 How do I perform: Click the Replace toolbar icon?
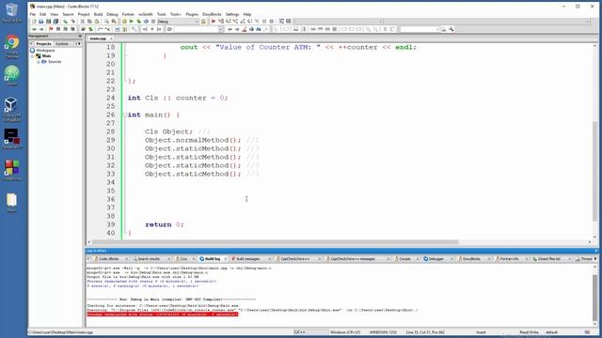coord(114,22)
